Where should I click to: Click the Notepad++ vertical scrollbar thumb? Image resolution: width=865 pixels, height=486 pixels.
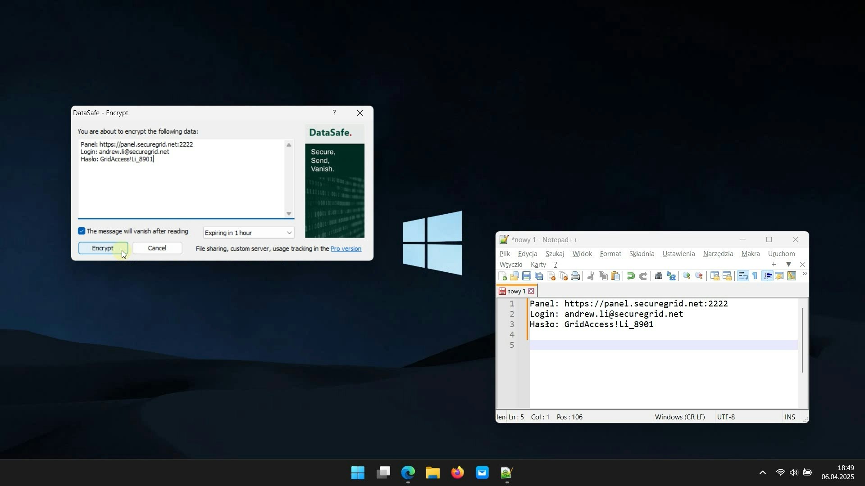tap(802, 341)
